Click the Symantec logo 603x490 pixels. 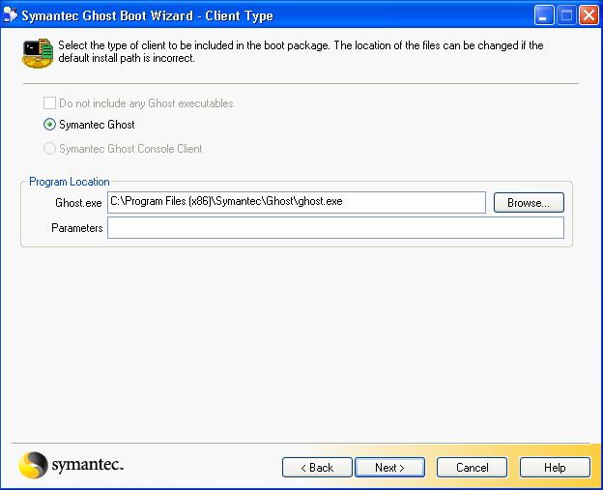coord(71,465)
